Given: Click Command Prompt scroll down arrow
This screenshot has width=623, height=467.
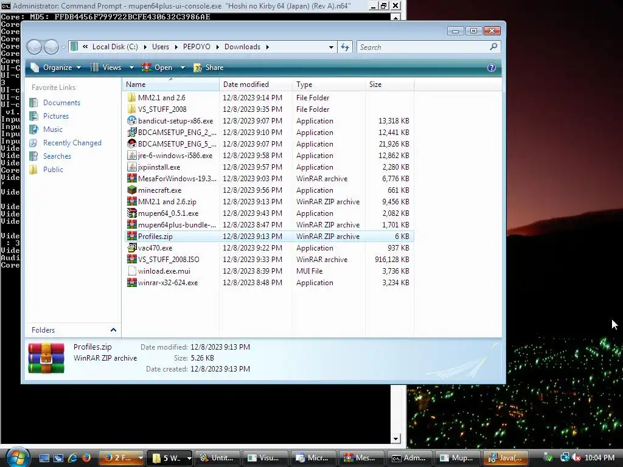Looking at the screenshot, I should 395,439.
